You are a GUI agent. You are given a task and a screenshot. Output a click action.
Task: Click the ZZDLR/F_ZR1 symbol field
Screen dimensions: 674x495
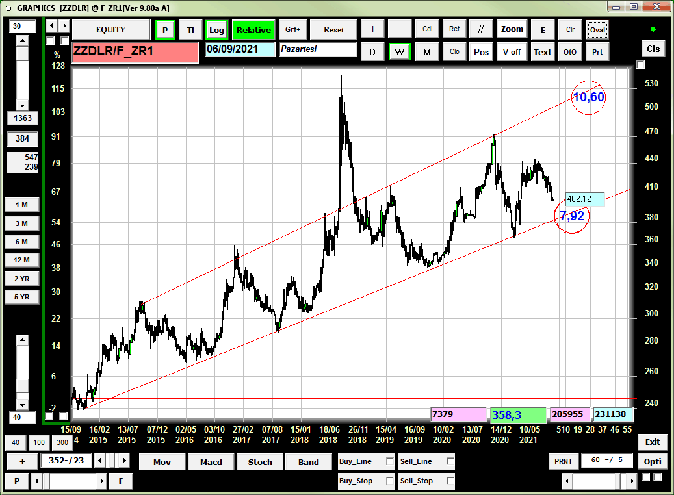[135, 53]
